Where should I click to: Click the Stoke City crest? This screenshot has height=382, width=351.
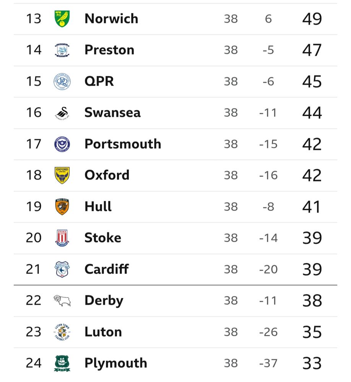point(62,238)
